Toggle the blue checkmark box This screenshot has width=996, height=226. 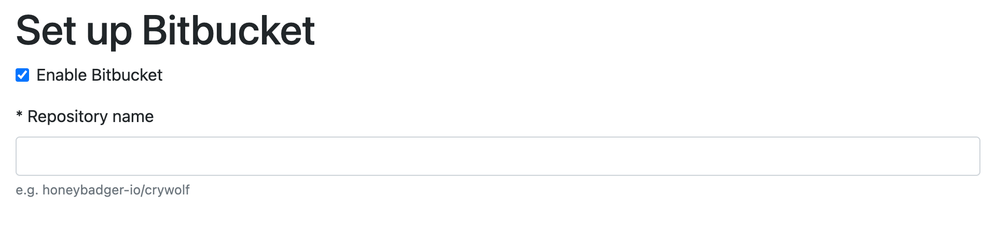[22, 76]
